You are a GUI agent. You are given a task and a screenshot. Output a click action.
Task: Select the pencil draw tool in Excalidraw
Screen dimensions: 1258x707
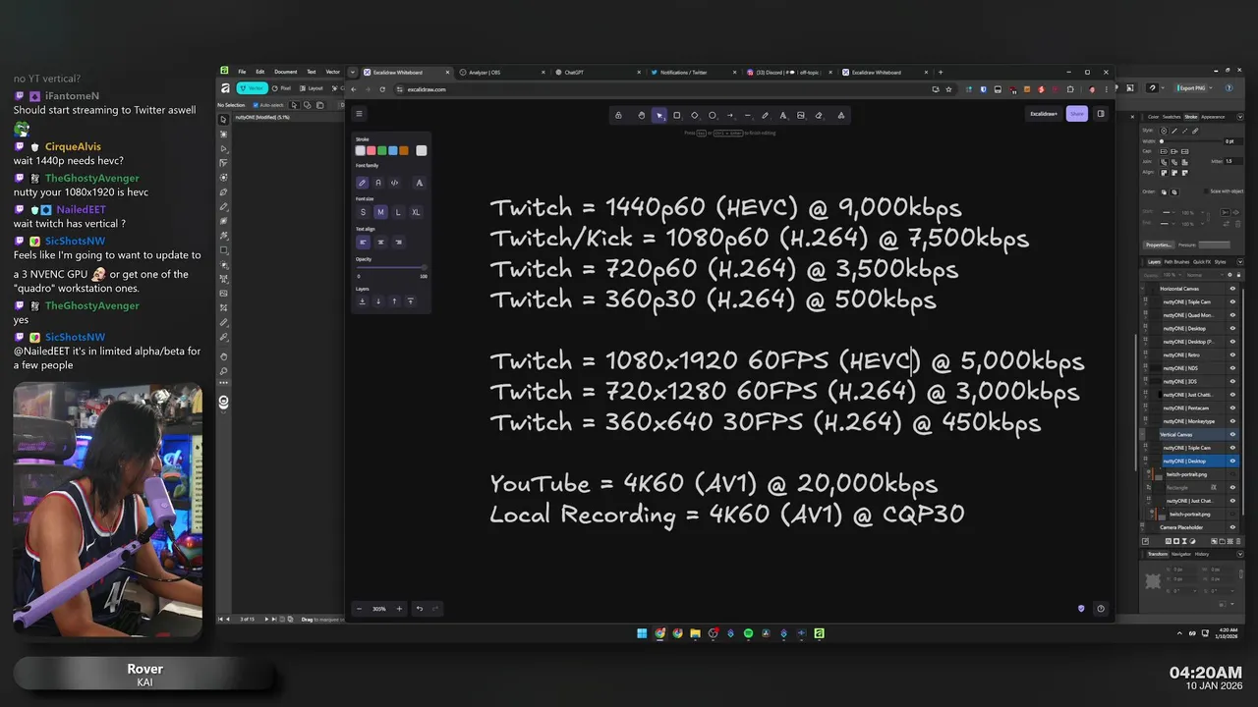click(x=765, y=115)
